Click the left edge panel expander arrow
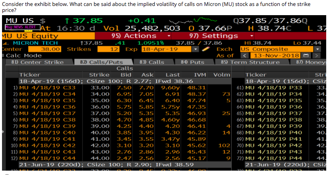331x175 pixels. 3,132
